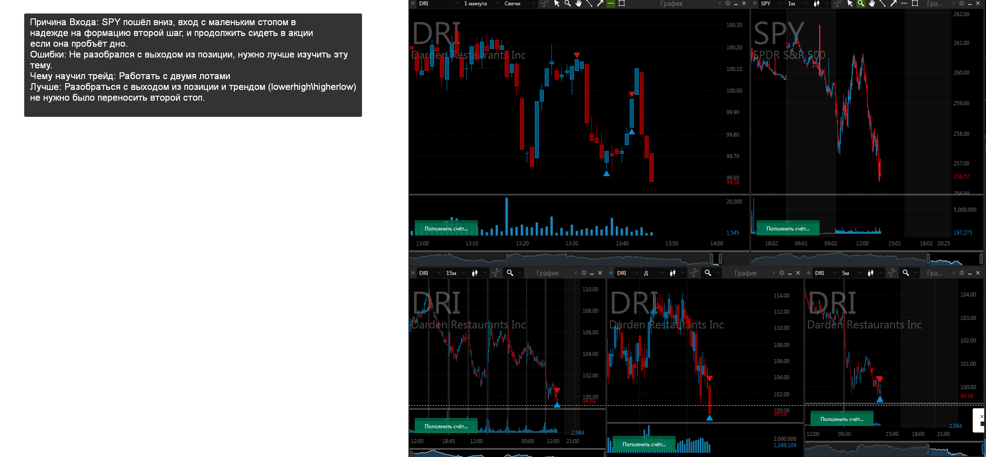Viewport: 986px width, 457px height.
Task: Select zoom tool in DRI 1-minute chart
Action: pos(568,4)
